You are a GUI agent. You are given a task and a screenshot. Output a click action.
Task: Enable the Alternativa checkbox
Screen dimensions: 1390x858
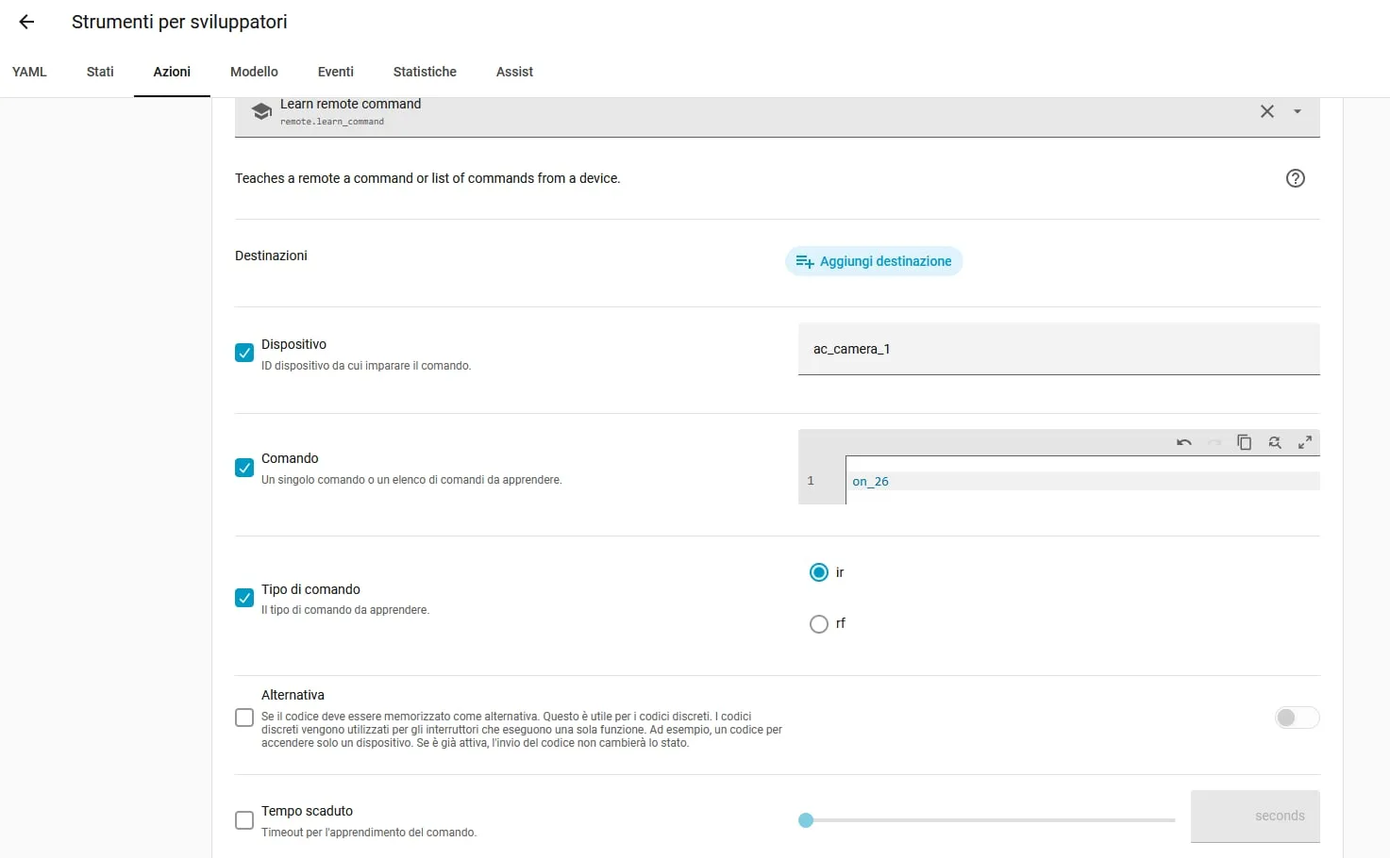point(244,718)
